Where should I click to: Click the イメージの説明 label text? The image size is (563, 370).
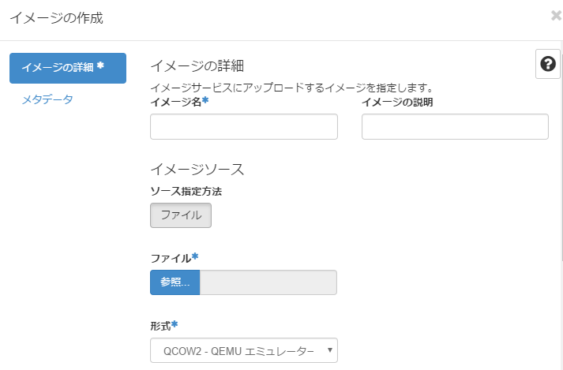pos(397,102)
